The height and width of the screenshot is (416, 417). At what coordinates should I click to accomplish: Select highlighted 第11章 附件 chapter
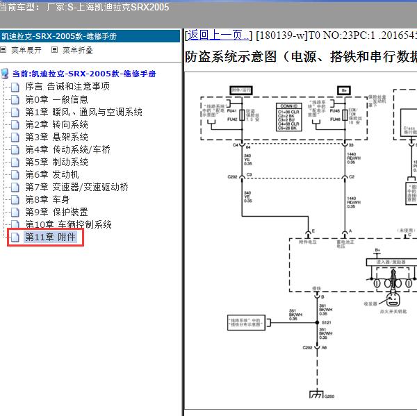51,237
